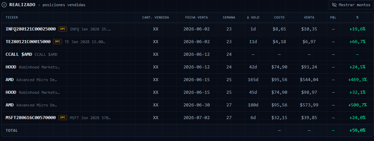Click the TE Jan 2028 15.00 description
Image resolution: width=374 pixels, height=141 pixels.
(x=85, y=42)
